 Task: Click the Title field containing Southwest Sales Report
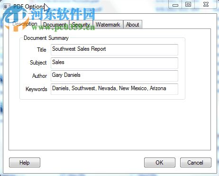click(x=114, y=50)
